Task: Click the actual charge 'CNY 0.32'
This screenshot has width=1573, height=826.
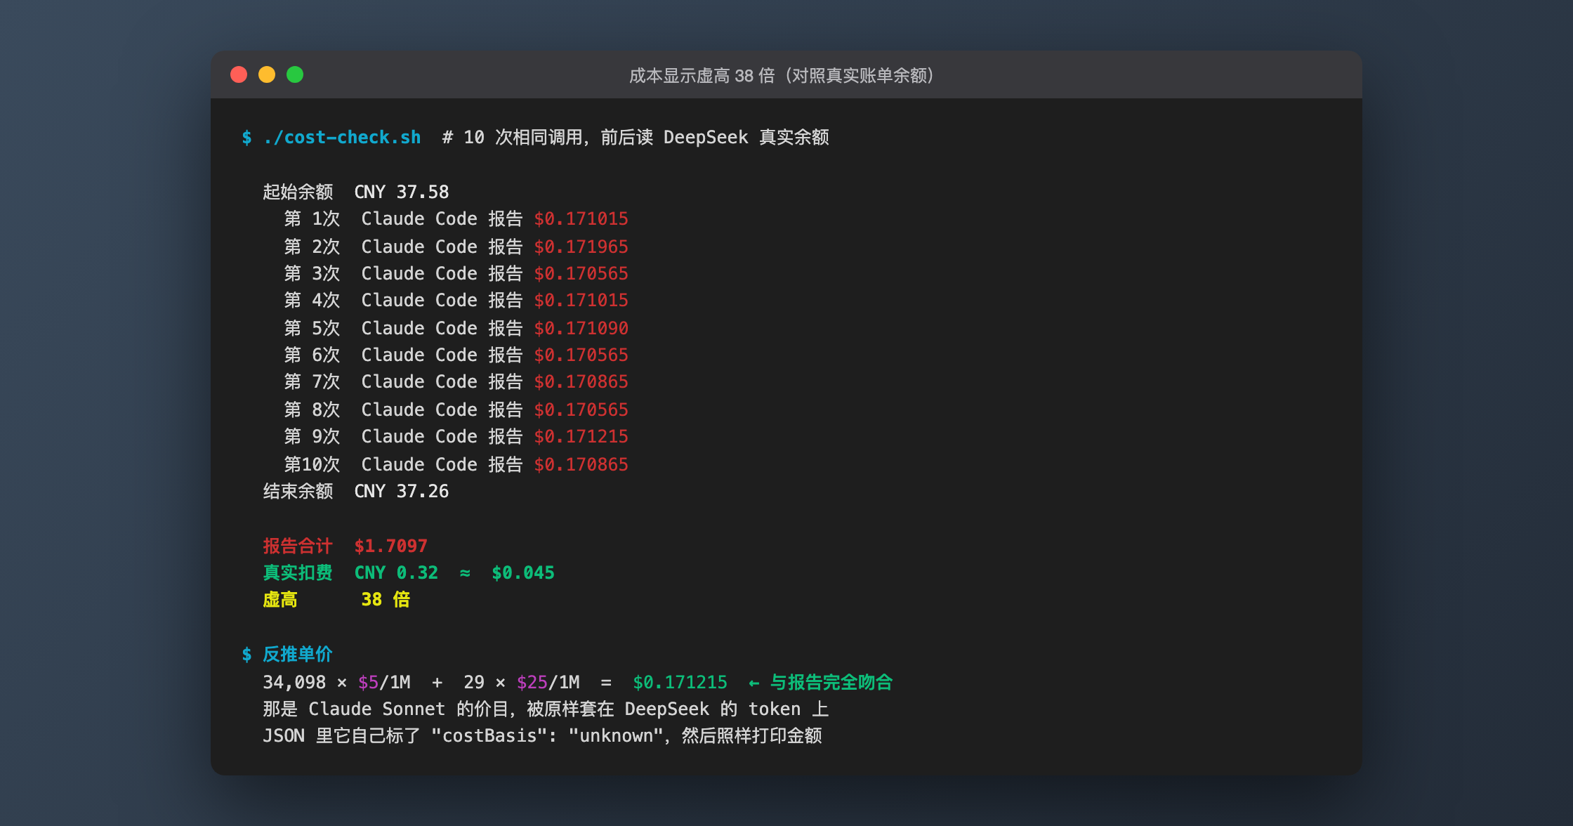Action: click(x=396, y=572)
